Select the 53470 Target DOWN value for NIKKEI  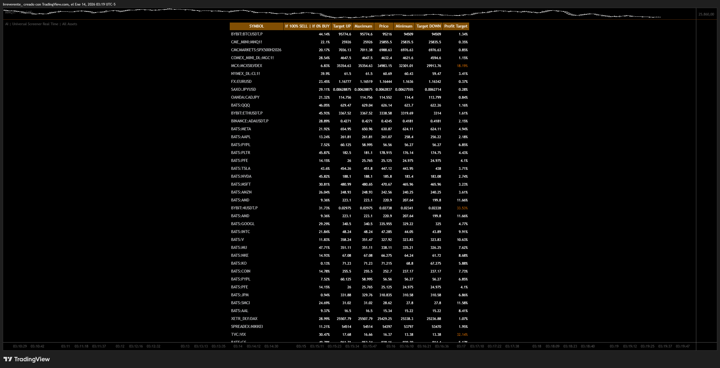[x=437, y=327]
